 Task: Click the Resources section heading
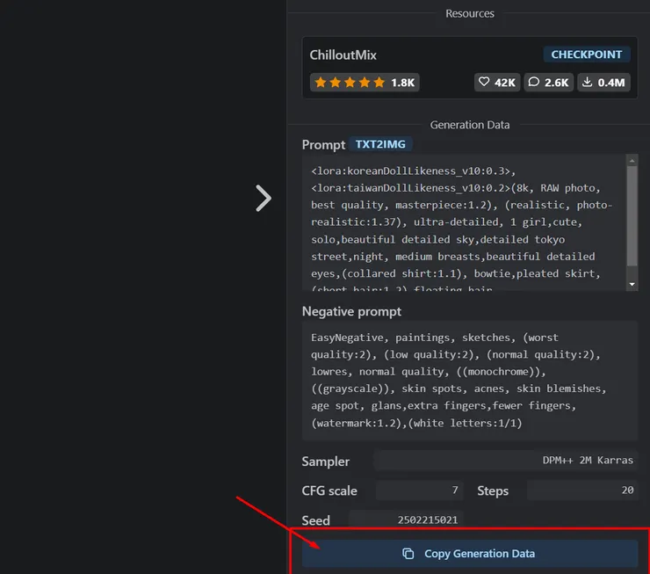click(x=470, y=14)
